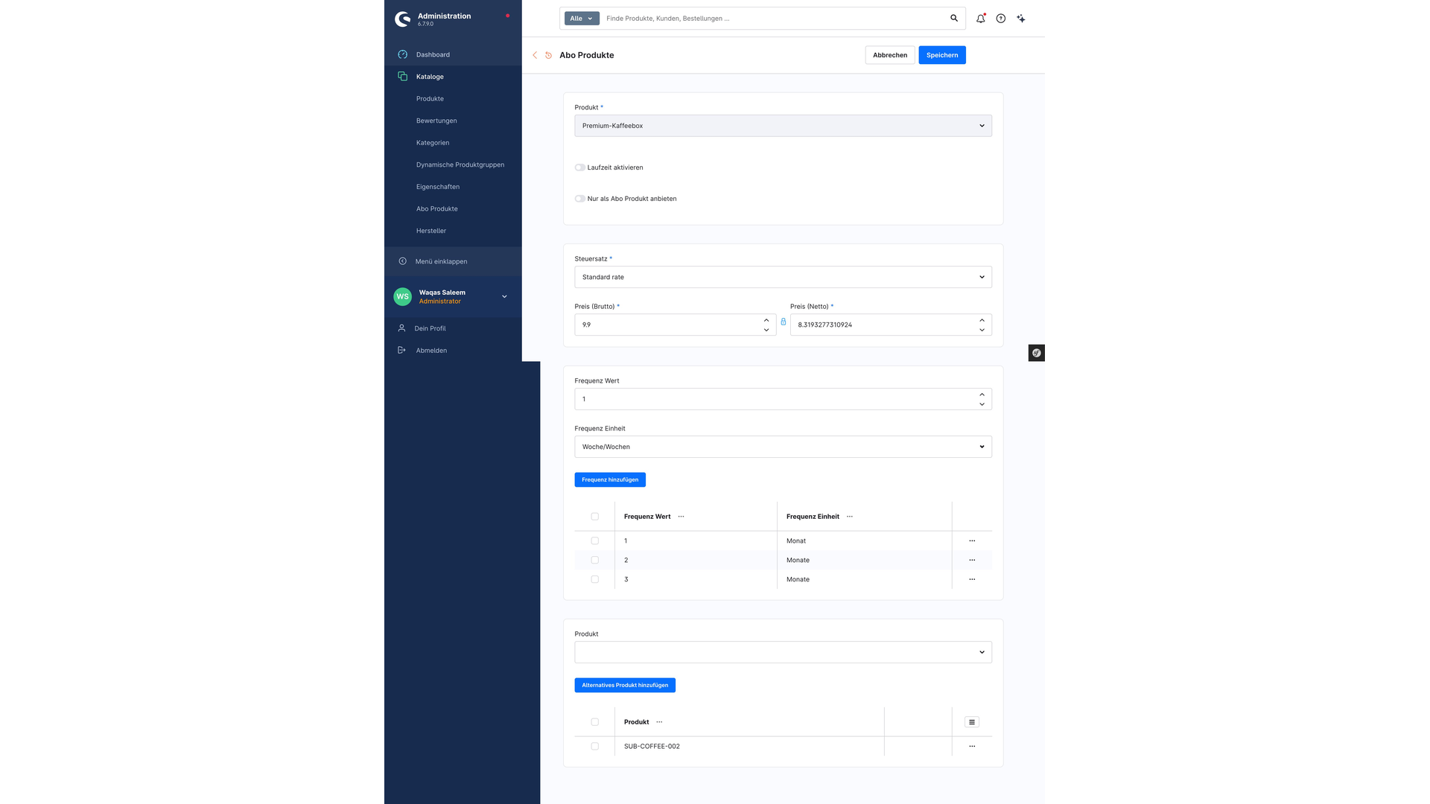Open Eigenschaften in the sidebar
Viewport: 1430px width, 804px height.
point(438,187)
